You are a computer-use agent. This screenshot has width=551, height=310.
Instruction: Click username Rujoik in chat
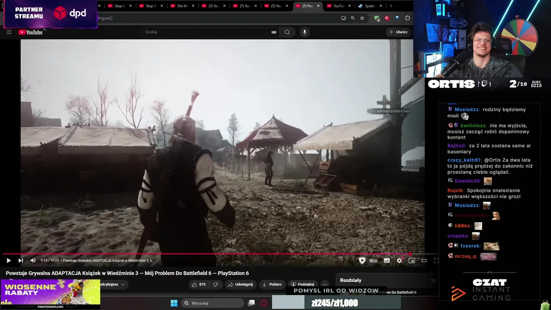coord(456,190)
